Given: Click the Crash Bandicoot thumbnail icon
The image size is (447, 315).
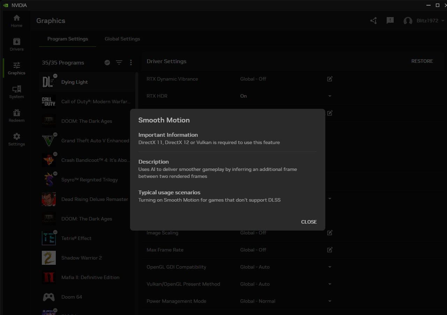Looking at the screenshot, I should tap(49, 160).
